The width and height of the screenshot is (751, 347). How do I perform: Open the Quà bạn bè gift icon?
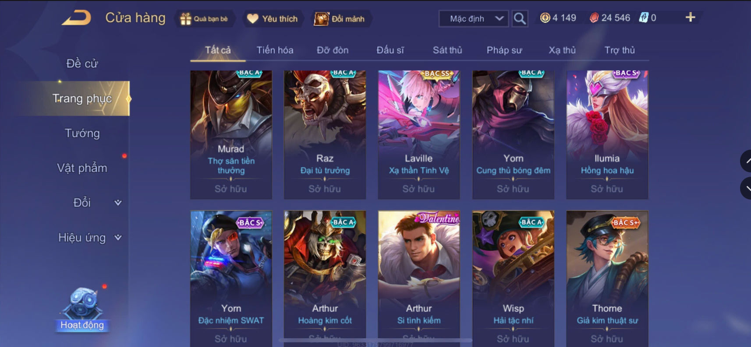point(186,19)
